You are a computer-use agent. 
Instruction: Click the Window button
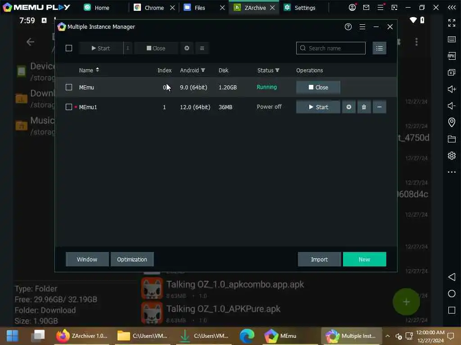coord(87,259)
